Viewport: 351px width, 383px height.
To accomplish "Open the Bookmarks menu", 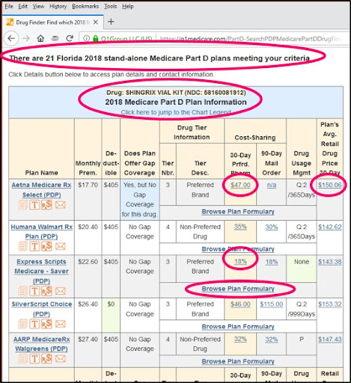I will pos(85,6).
